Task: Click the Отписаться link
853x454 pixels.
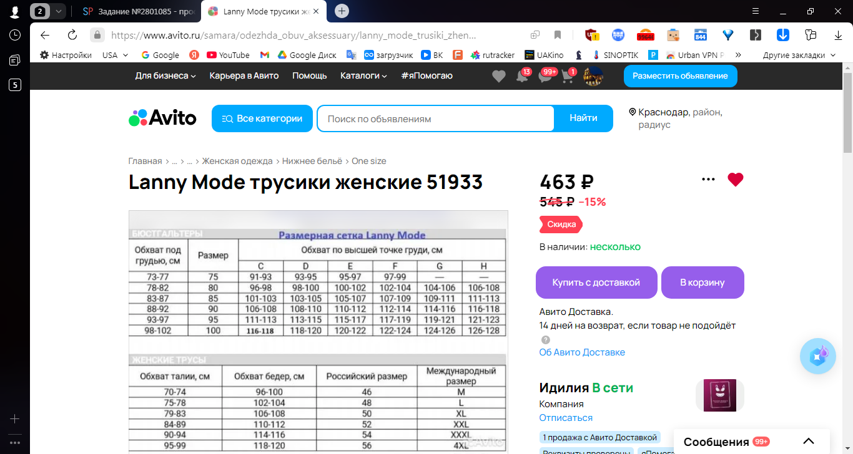Action: (x=566, y=418)
